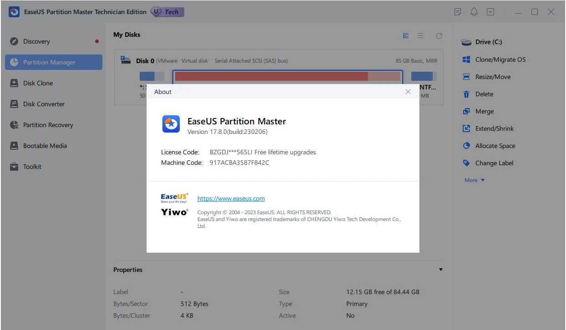The image size is (566, 330).
Task: Click the Toolkit briefcase icon
Action: point(14,167)
